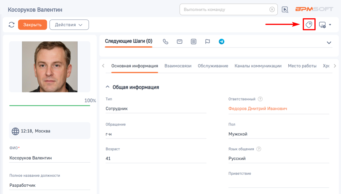Click the run process icon beside command field
Image resolution: width=341 pixels, height=194 pixels.
(285, 10)
